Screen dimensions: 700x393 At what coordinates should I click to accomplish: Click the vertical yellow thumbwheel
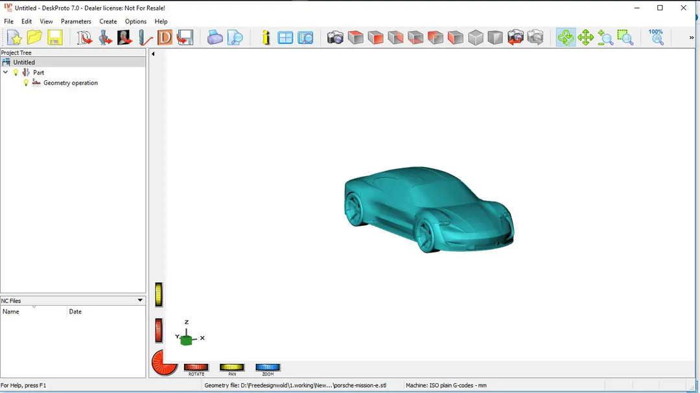pyautogui.click(x=159, y=295)
